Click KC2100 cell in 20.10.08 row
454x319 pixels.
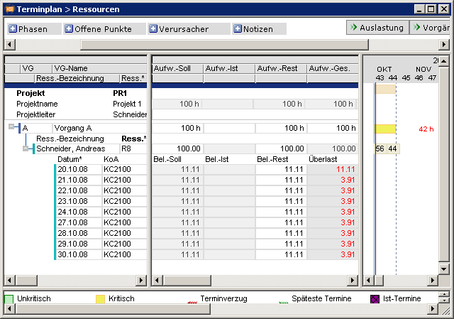[125, 169]
